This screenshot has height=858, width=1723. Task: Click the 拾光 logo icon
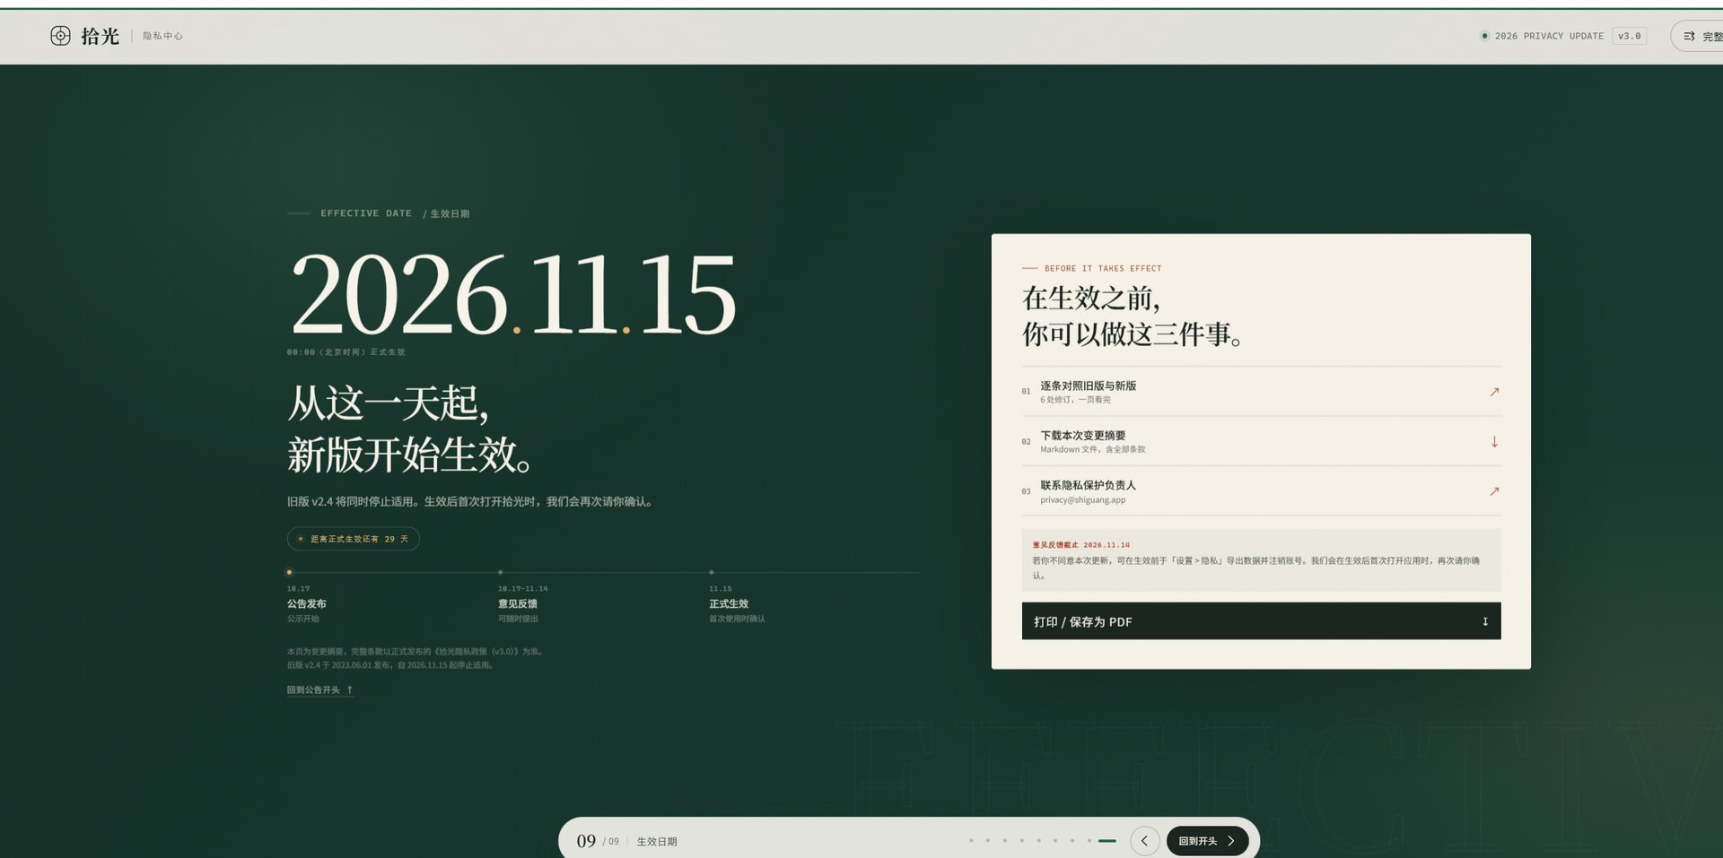(x=60, y=36)
